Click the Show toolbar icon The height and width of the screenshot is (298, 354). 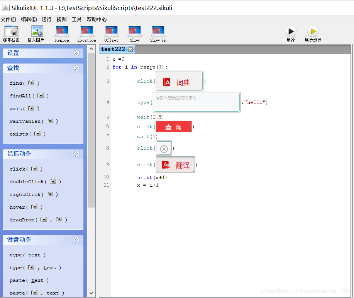tap(135, 31)
